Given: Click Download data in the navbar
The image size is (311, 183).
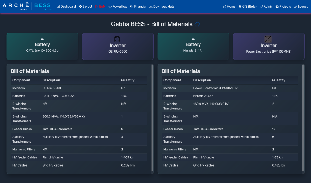Looking at the screenshot, I should (x=162, y=6).
